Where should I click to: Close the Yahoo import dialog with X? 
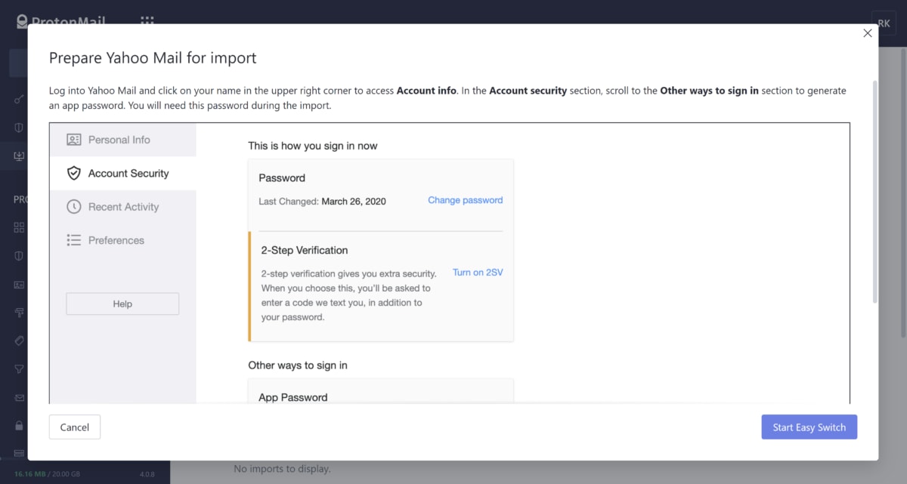[868, 33]
